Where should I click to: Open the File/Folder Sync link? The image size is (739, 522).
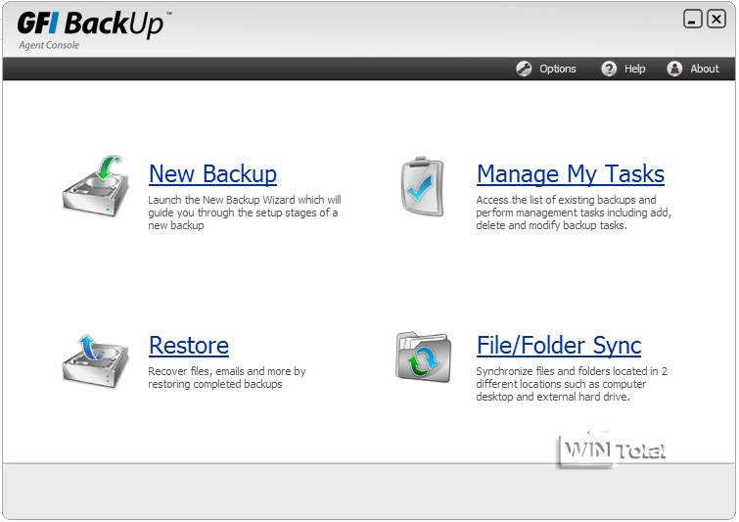[558, 346]
